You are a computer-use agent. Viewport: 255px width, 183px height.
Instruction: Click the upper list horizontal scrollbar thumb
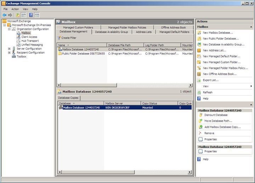click(89, 85)
